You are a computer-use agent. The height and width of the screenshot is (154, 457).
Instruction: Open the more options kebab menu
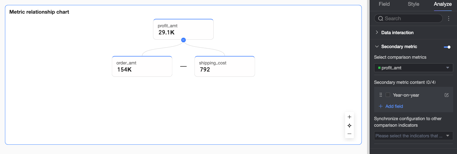click(449, 19)
